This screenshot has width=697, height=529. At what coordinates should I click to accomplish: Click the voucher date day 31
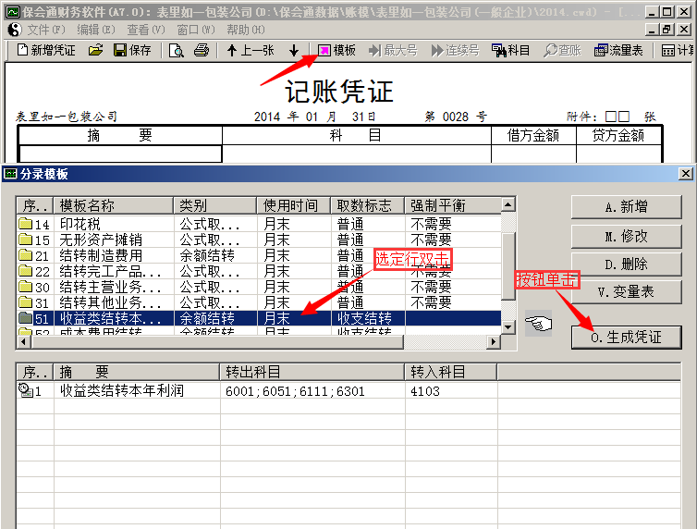tap(359, 117)
